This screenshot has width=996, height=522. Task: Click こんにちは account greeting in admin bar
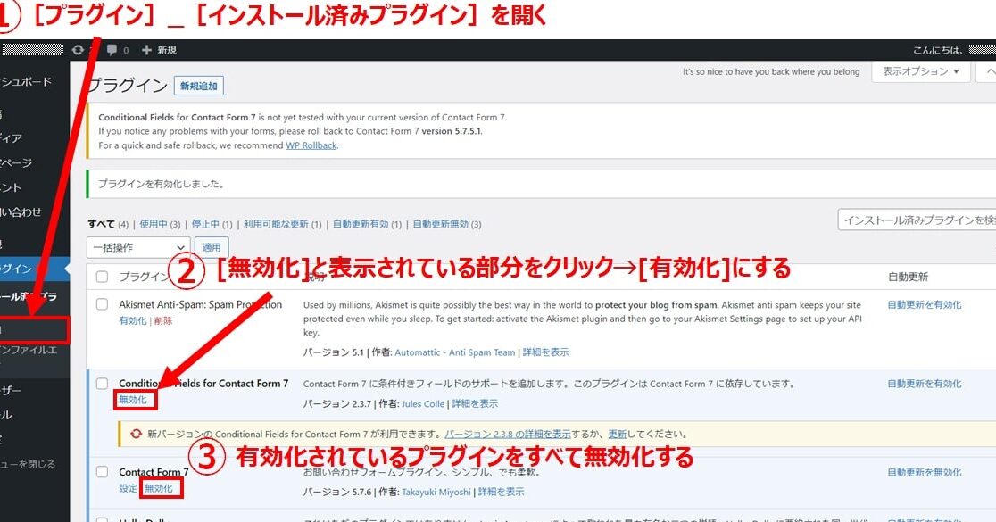click(x=953, y=50)
